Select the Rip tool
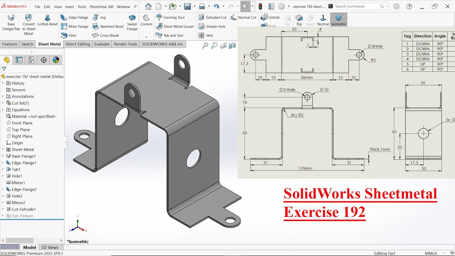The image size is (455, 256). [299, 20]
